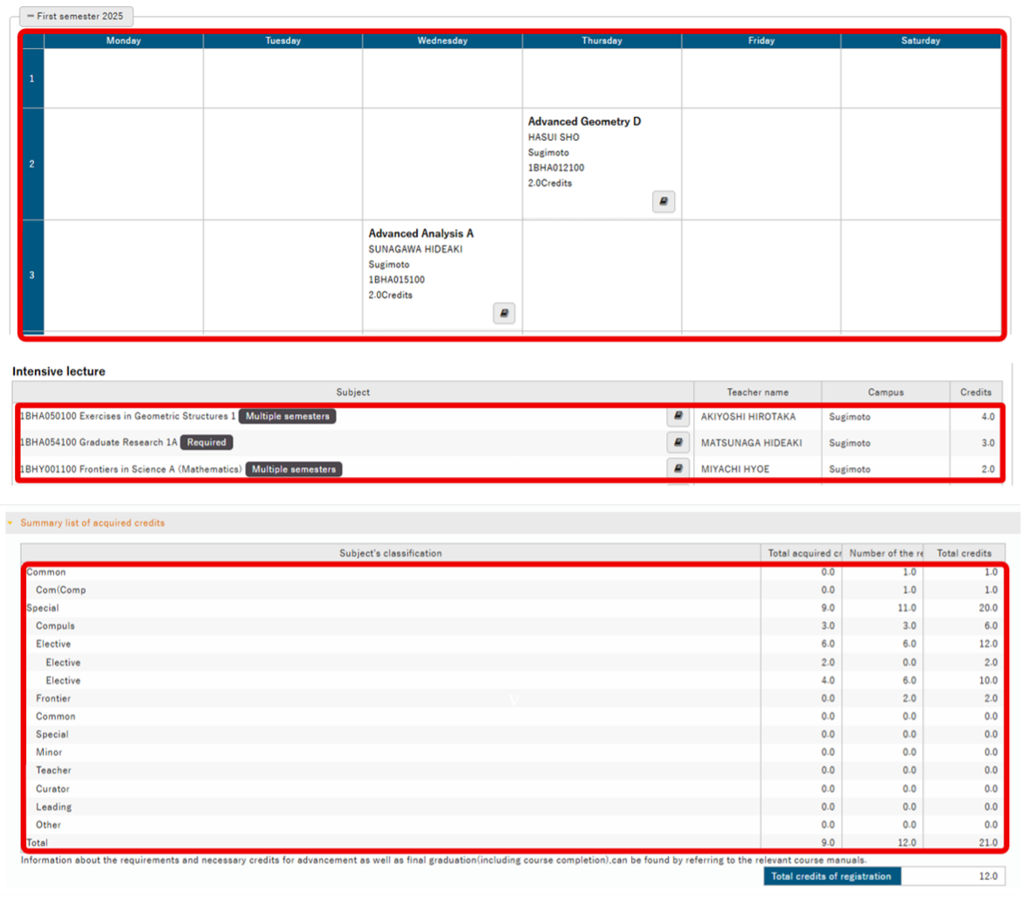This screenshot has height=899, width=1023.
Task: Click book icon for Exercises in Geometric Structures 1
Action: click(x=678, y=417)
